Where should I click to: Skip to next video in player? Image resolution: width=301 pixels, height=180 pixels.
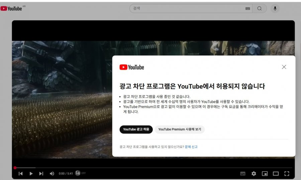[x=41, y=173]
